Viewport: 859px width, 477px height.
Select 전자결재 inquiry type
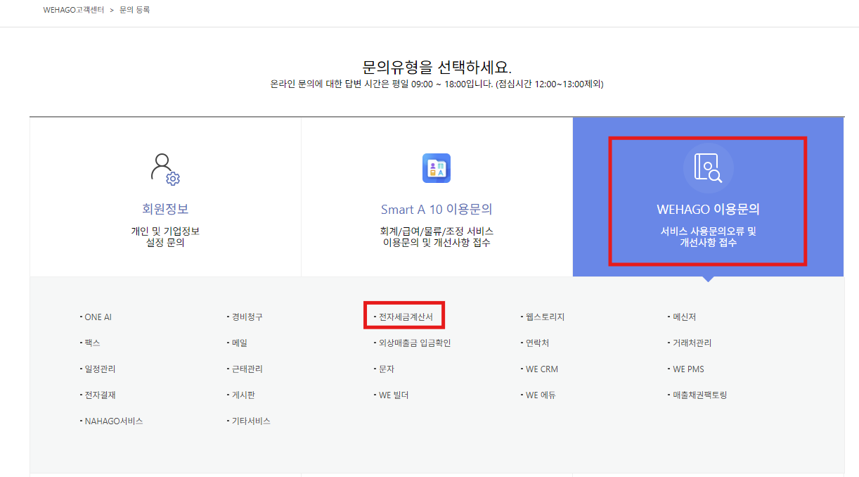click(100, 395)
